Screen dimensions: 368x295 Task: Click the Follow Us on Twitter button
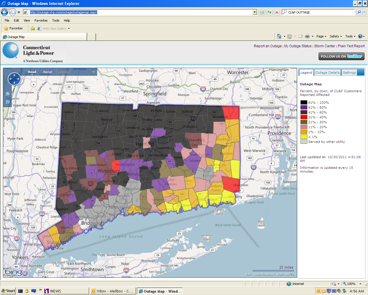point(342,56)
